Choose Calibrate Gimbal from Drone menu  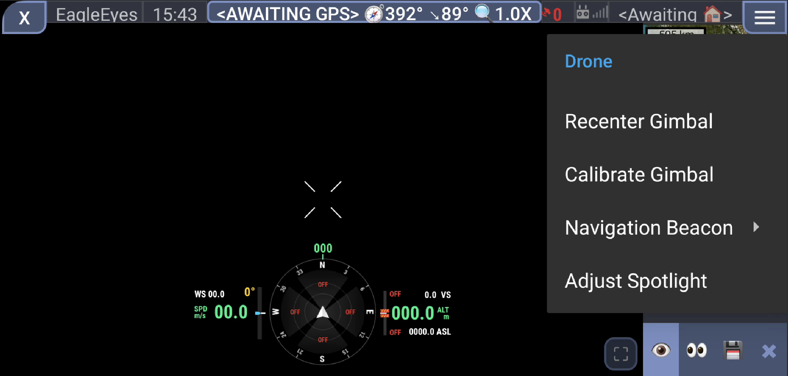tap(639, 174)
